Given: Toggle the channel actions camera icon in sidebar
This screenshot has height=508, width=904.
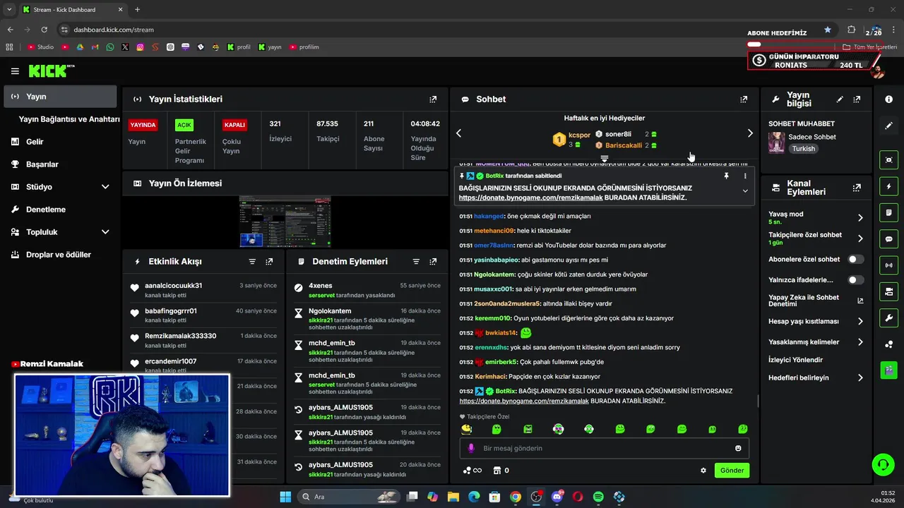Looking at the screenshot, I should click(889, 291).
